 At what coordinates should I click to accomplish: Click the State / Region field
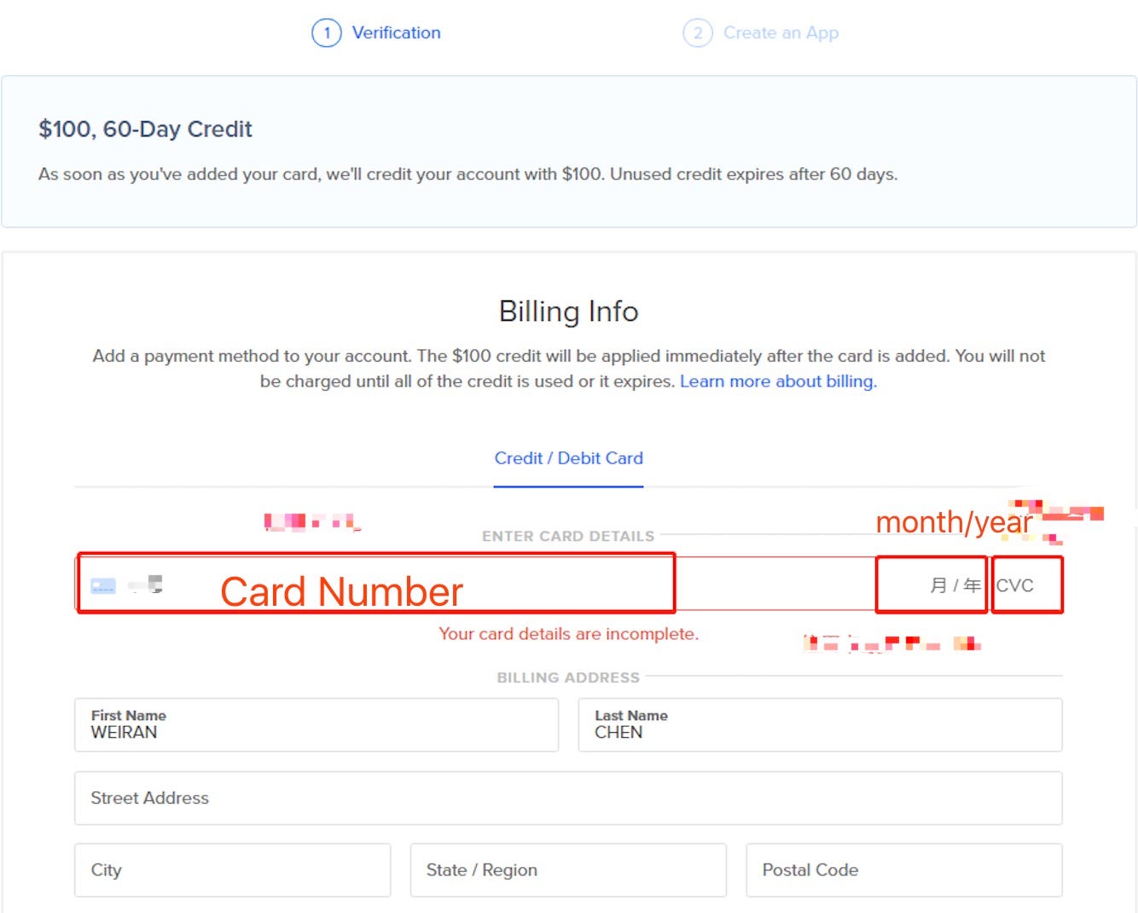click(x=568, y=870)
